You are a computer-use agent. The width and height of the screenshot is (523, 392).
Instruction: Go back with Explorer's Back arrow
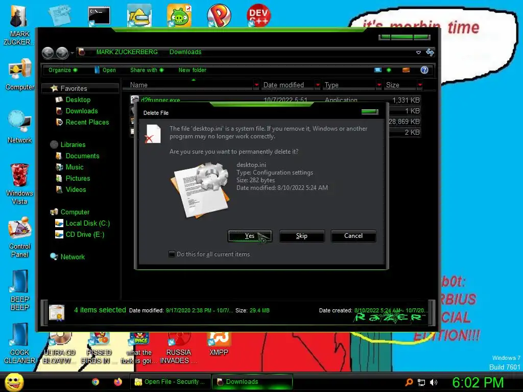(48, 53)
